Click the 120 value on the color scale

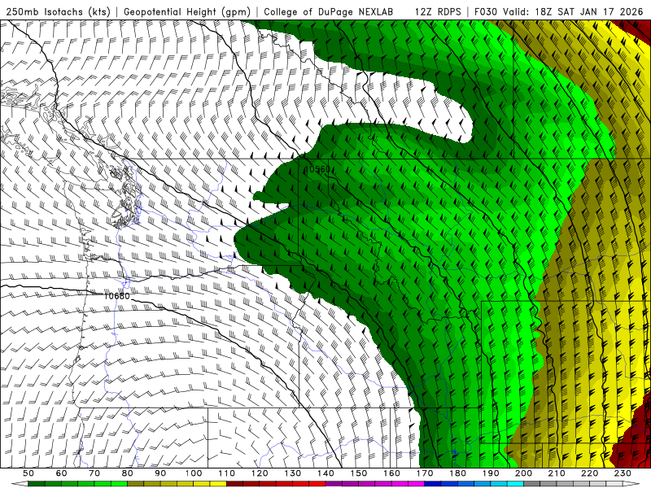260,473
